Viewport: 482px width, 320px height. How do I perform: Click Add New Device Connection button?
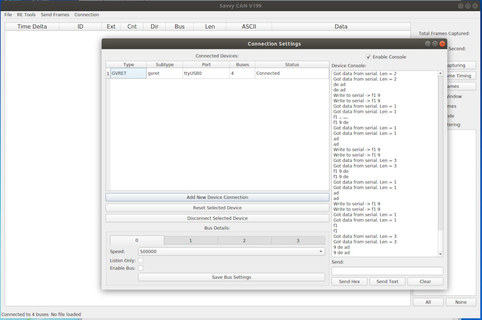pyautogui.click(x=217, y=197)
